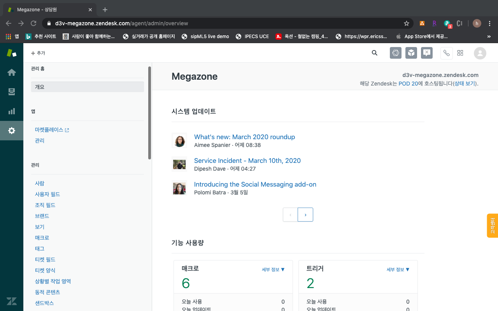Click the orange 고객센터 side tab

pyautogui.click(x=493, y=225)
